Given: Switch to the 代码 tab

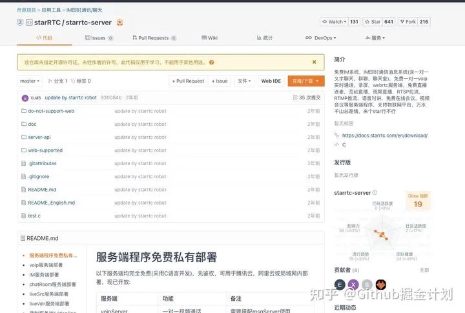Looking at the screenshot, I should [x=44, y=37].
